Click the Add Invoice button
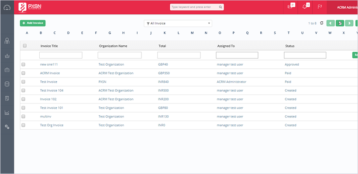Screen dimensions: 358x174 tap(33, 23)
